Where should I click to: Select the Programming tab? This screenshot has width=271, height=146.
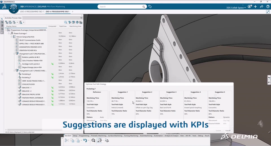pos(84,136)
